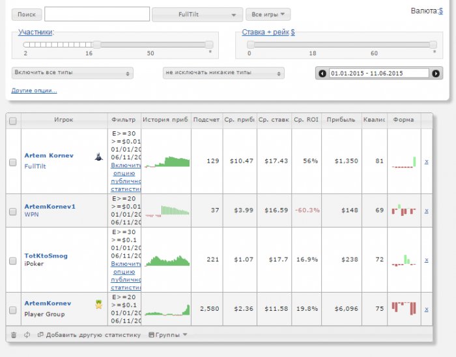
Task: Click the refresh icon below the table
Action: tap(27, 335)
